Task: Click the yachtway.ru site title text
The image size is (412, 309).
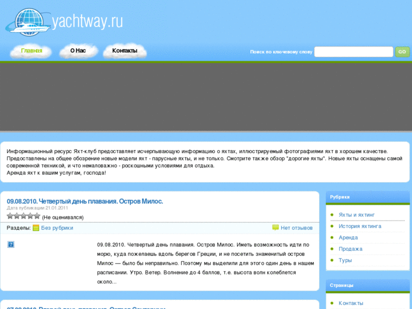Action: 87,22
